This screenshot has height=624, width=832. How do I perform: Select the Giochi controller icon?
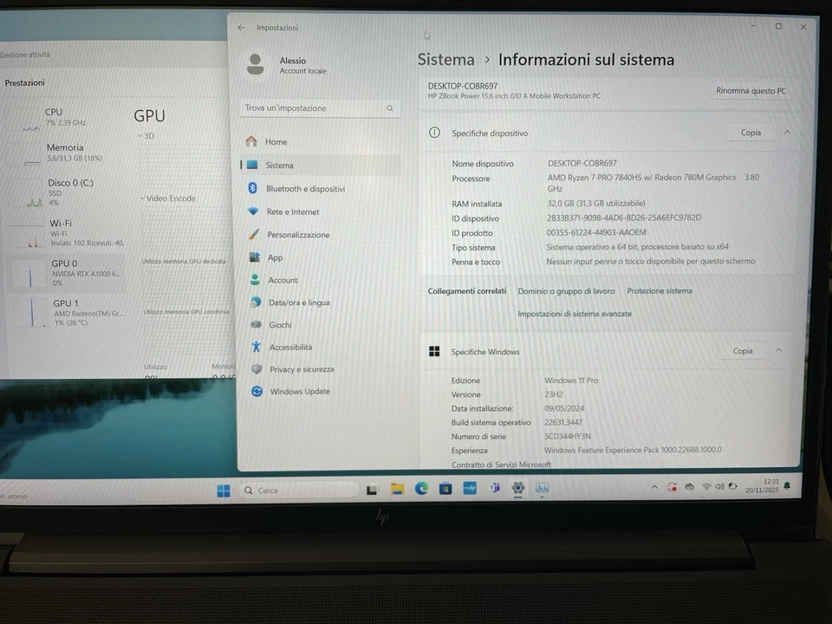(256, 324)
